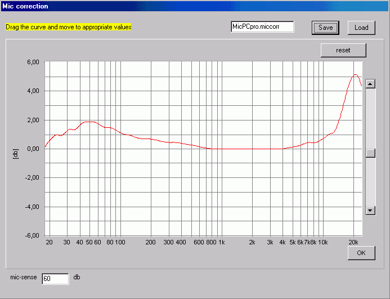Screen dimensions: 390x299
Task: Click the vertical scrollbar thumb
Action: coord(370,153)
